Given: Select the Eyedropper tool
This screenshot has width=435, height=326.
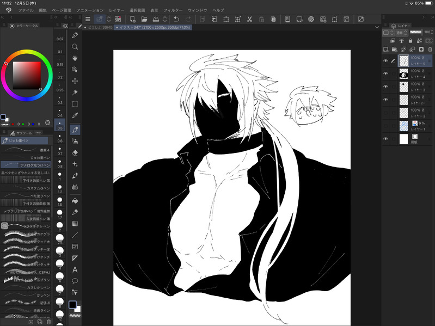Looking at the screenshot, I should [75, 115].
